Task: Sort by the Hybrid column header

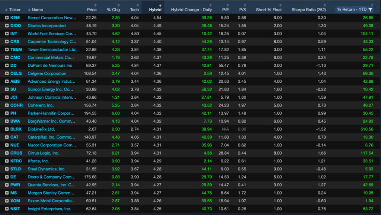Action: click(155, 10)
